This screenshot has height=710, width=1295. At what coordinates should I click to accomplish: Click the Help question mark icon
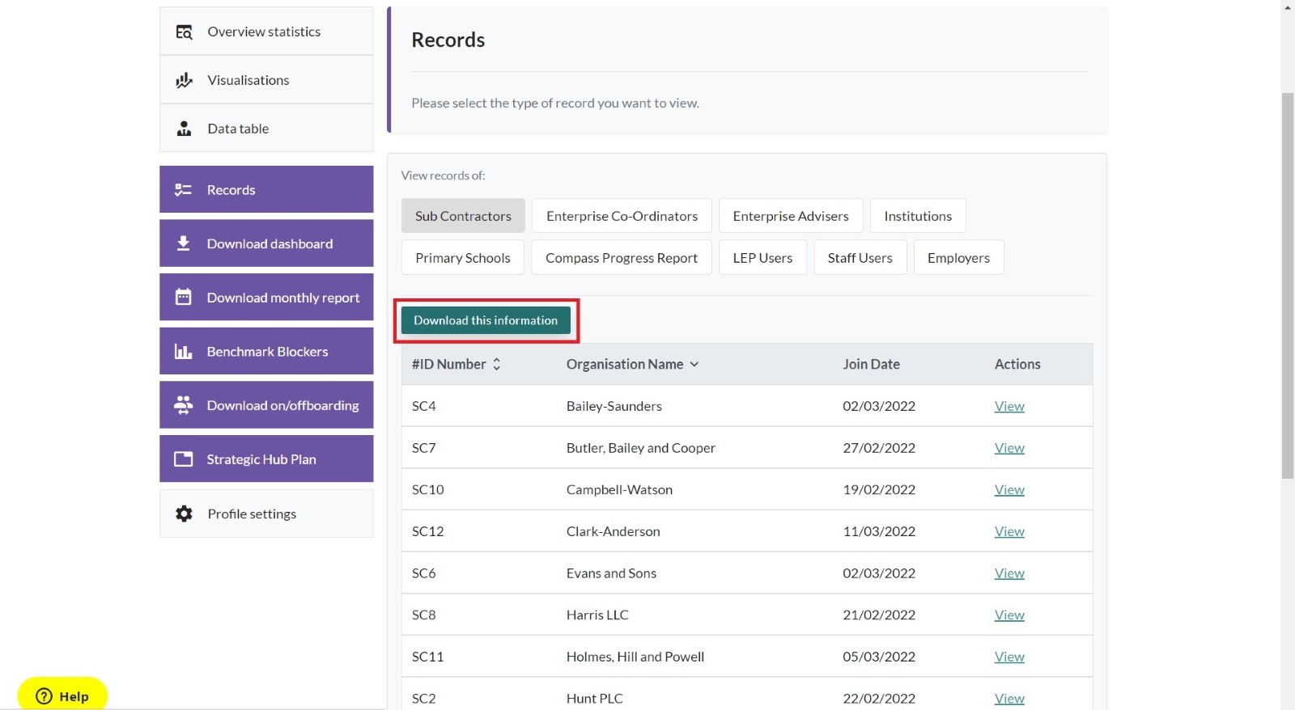pos(45,696)
